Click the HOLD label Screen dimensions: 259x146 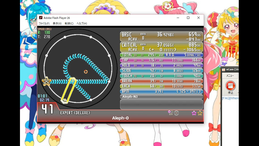coord(126,65)
